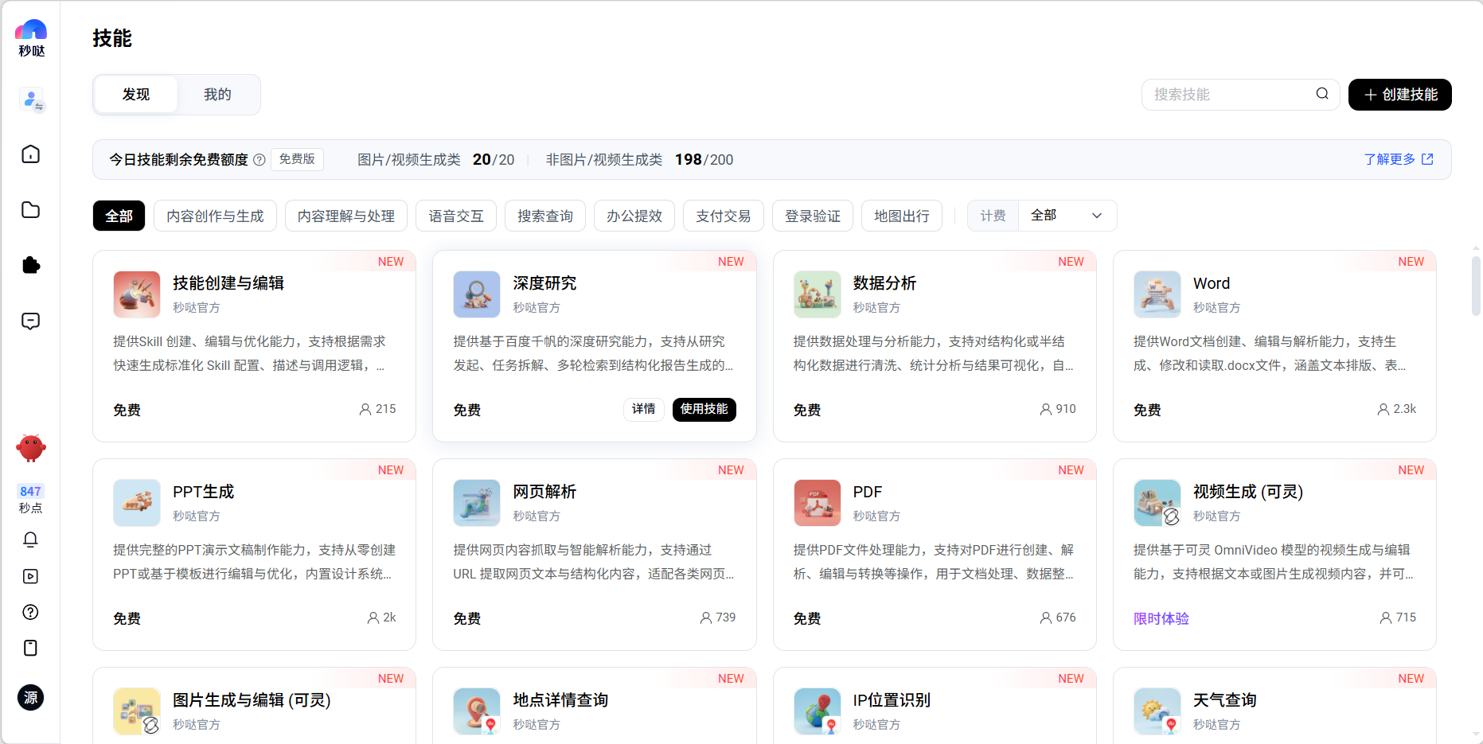Switch to the 发现 tab
This screenshot has height=744, width=1483.
[136, 95]
